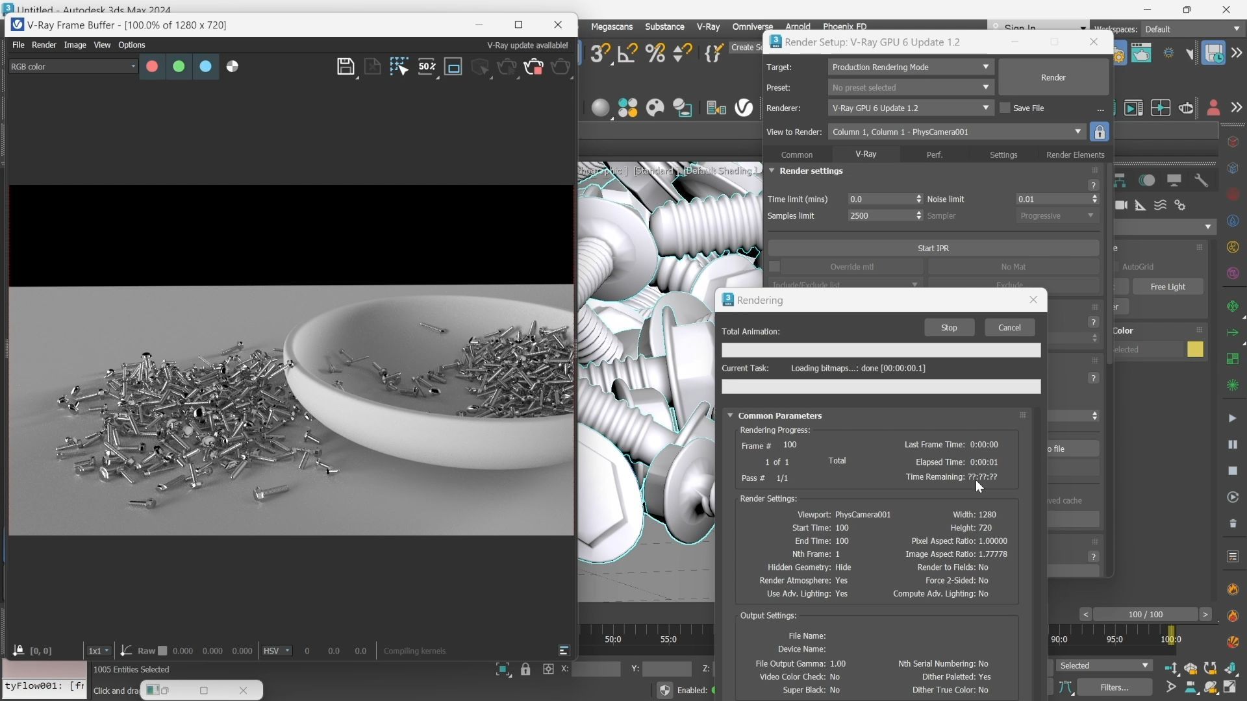
Task: Open the RGB color channel dropdown
Action: 73,66
